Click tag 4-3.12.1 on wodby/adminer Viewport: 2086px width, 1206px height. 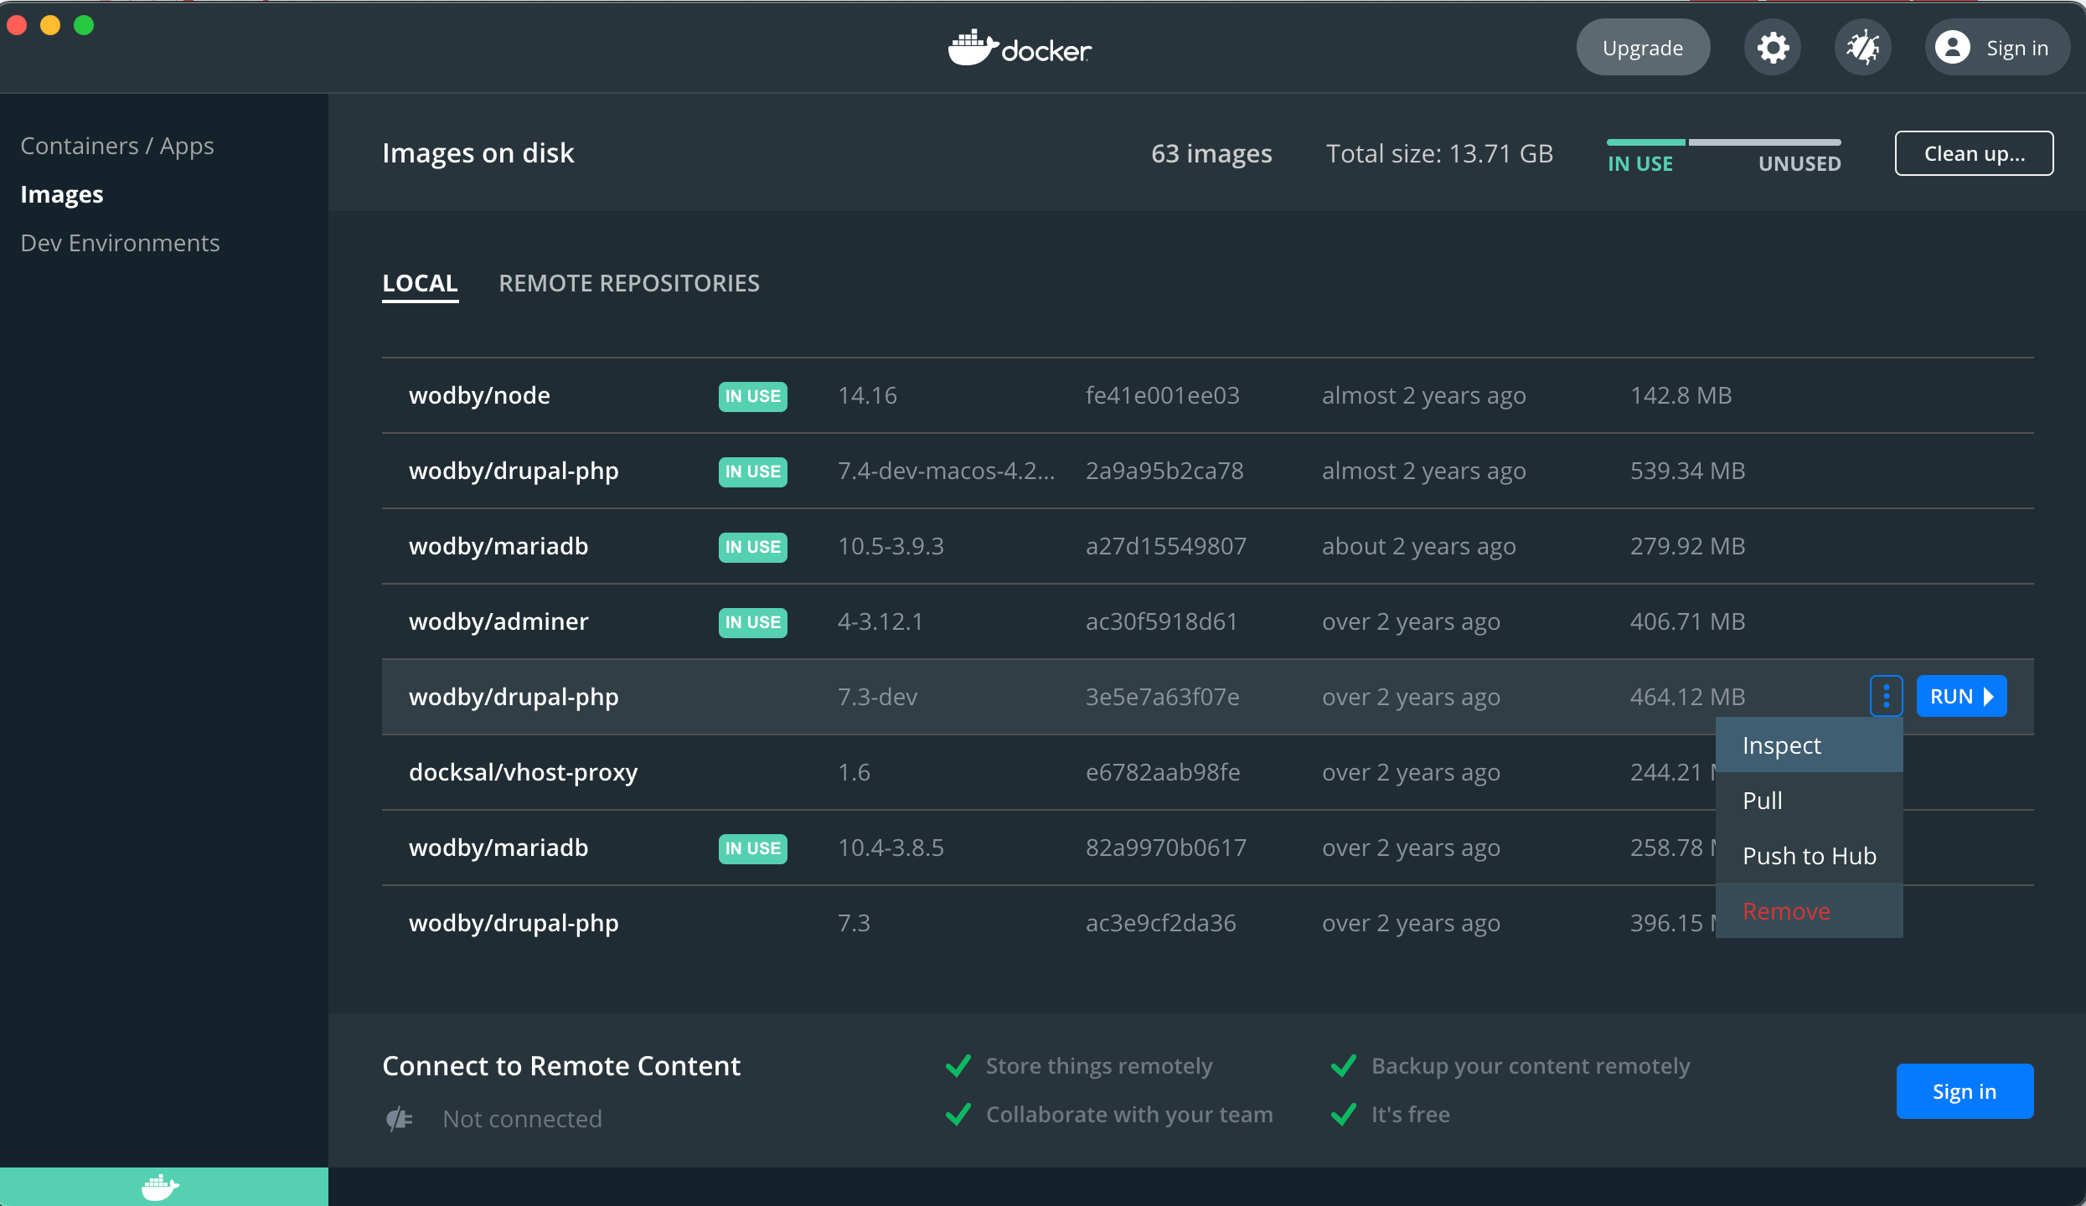pyautogui.click(x=880, y=621)
